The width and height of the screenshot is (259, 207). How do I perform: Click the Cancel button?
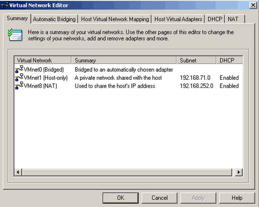(x=159, y=198)
